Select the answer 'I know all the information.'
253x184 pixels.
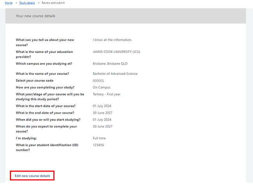112,40
